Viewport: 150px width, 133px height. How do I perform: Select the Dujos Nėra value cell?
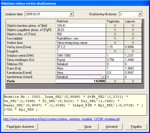click(81, 68)
